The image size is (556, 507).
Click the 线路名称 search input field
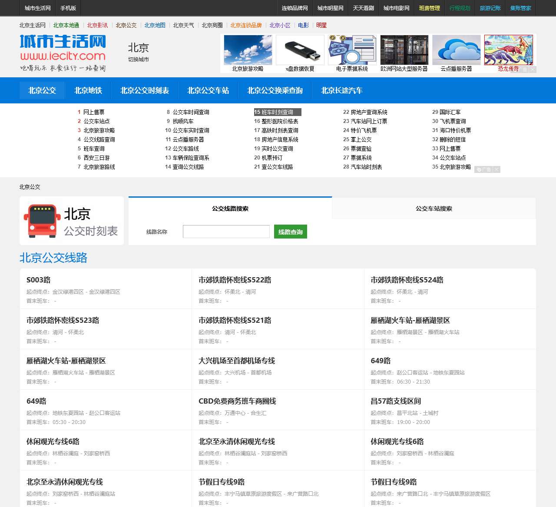pos(226,232)
